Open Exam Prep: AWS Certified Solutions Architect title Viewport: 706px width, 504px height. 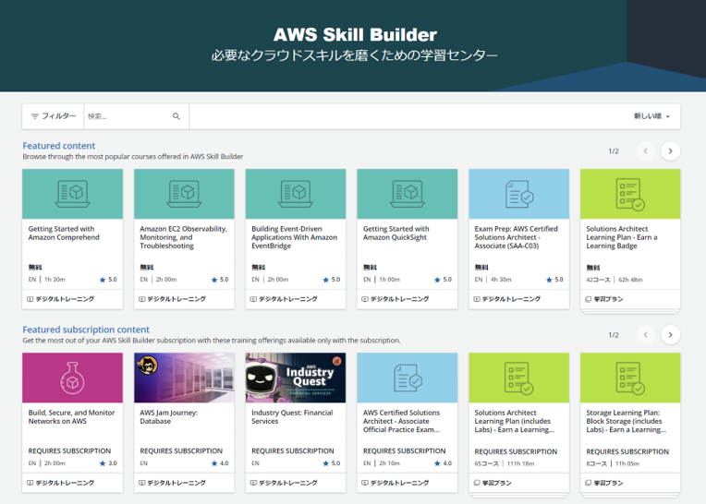pyautogui.click(x=516, y=237)
